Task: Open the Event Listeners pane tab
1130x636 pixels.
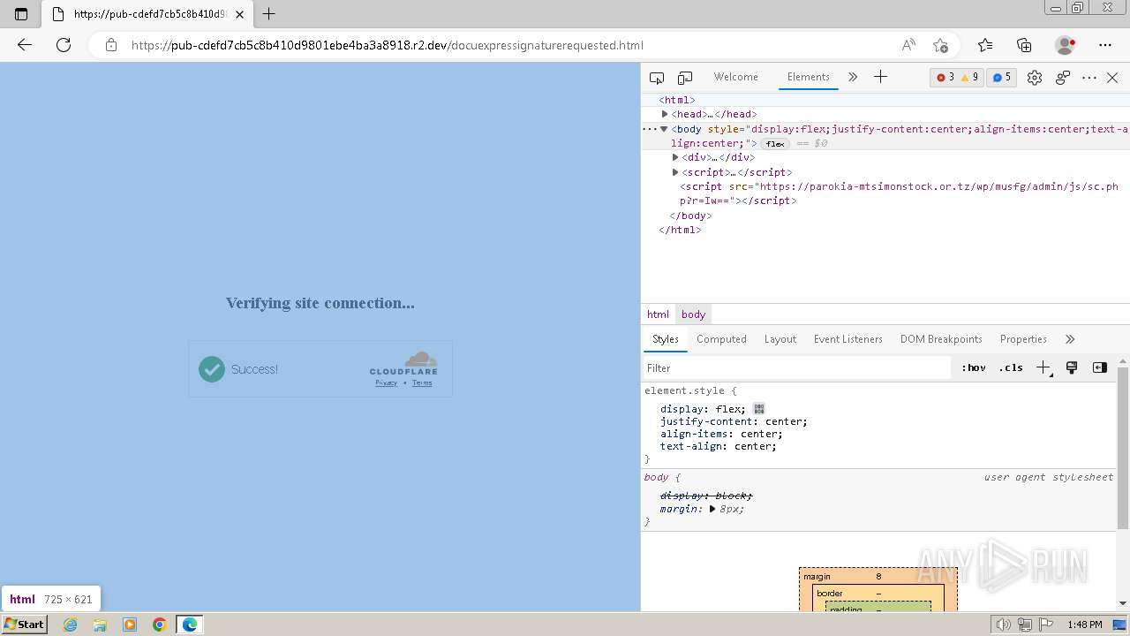Action: pyautogui.click(x=848, y=339)
